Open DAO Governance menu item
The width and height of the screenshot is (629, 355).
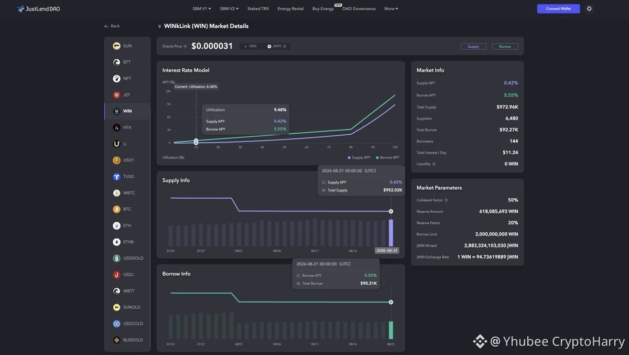pyautogui.click(x=359, y=8)
